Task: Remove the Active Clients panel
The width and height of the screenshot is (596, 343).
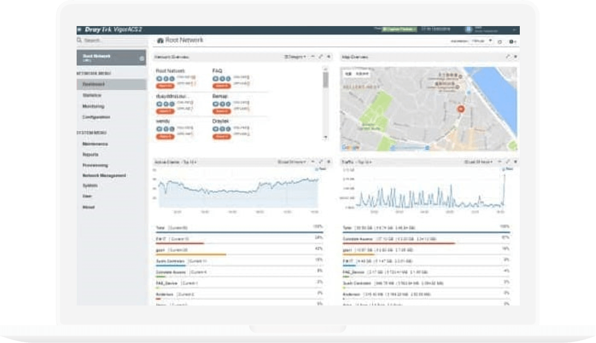Action: point(329,162)
